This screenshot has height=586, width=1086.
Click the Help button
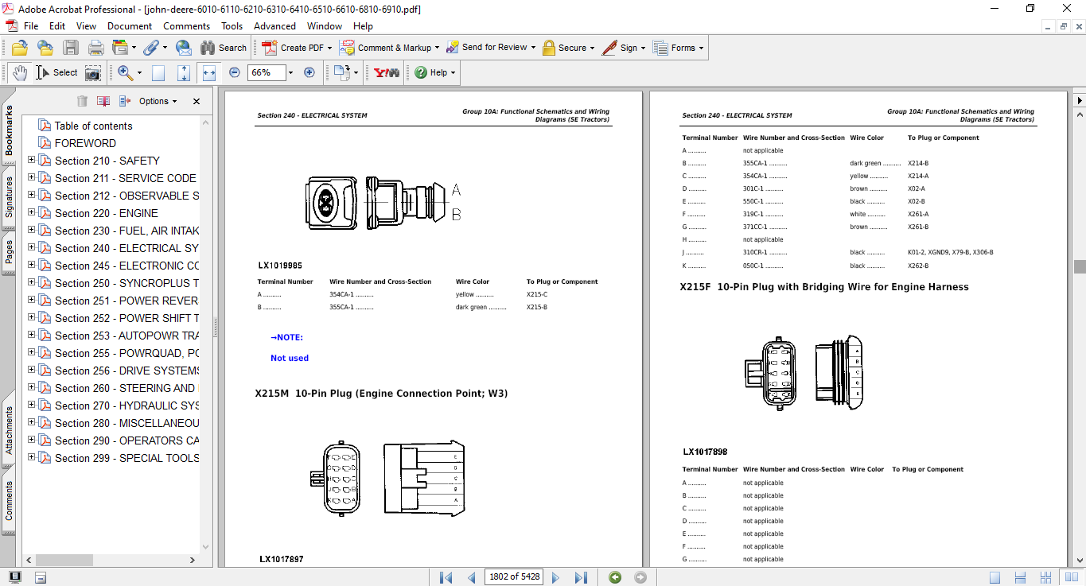point(433,72)
